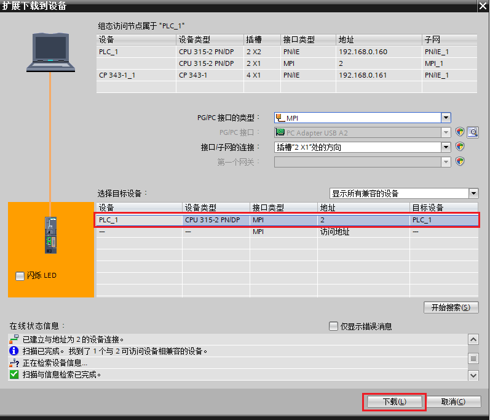Click status list scroll up arrow
Image resolution: width=490 pixels, height=420 pixels.
pos(473,339)
